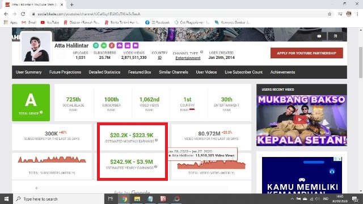Click the Channel Type help icon
Image resolution: width=363 pixels, height=204 pixels.
pos(202,52)
